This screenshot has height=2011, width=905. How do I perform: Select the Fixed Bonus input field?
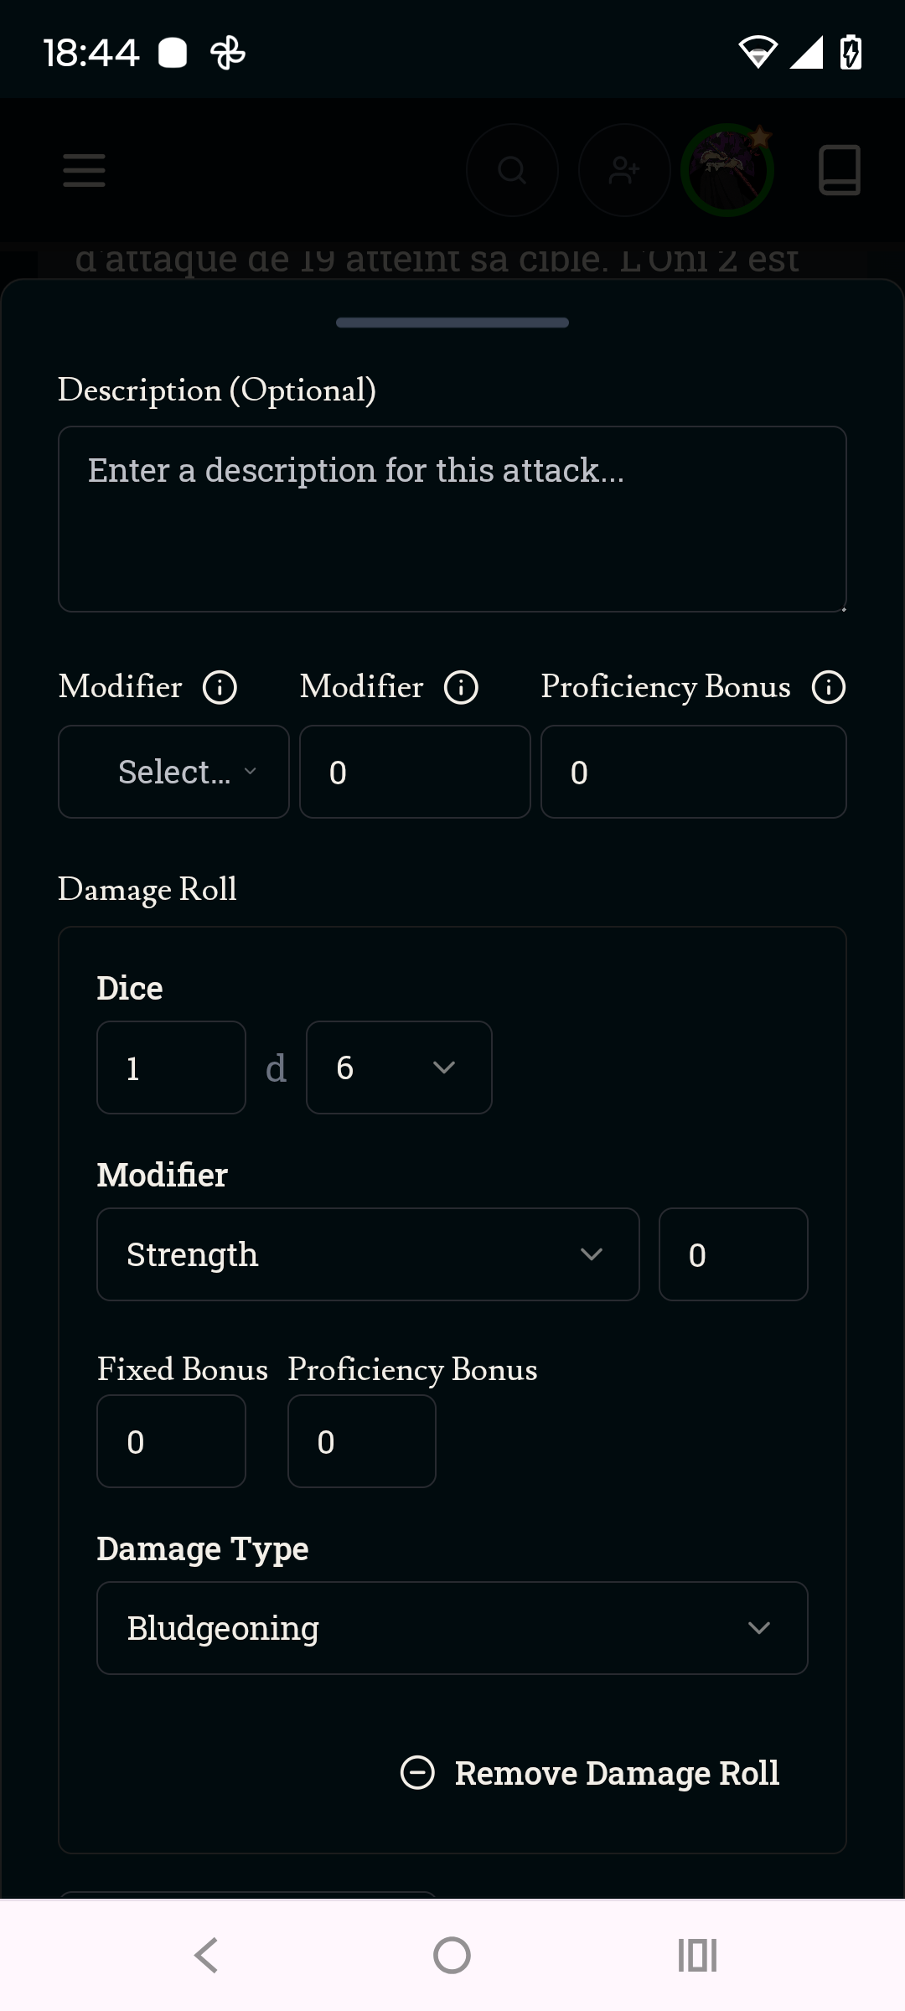[171, 1441]
